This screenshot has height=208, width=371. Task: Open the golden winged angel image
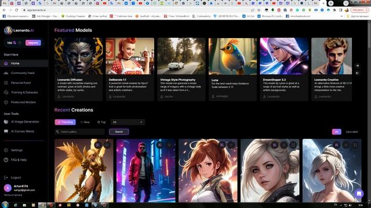(83, 170)
